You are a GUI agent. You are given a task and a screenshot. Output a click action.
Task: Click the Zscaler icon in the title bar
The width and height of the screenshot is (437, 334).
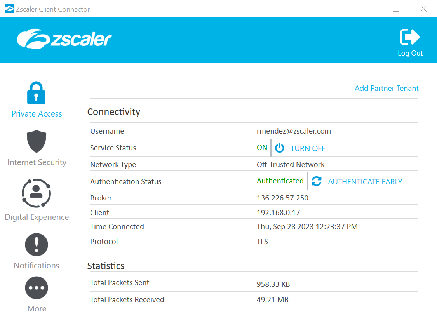click(x=9, y=8)
